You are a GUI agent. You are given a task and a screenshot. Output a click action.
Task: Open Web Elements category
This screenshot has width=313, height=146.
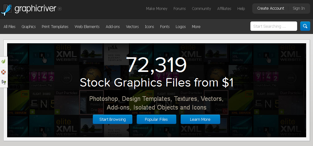[x=87, y=26]
